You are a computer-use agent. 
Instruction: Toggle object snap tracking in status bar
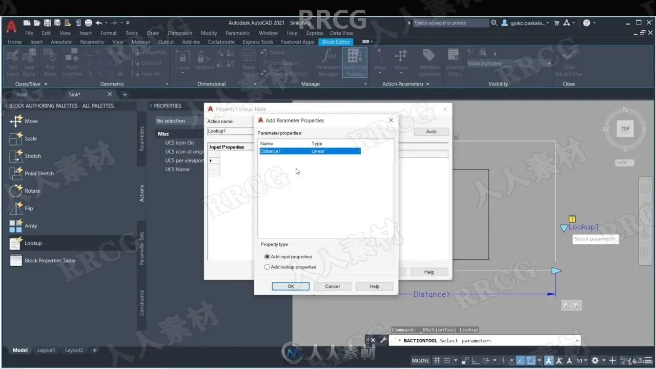pos(520,360)
